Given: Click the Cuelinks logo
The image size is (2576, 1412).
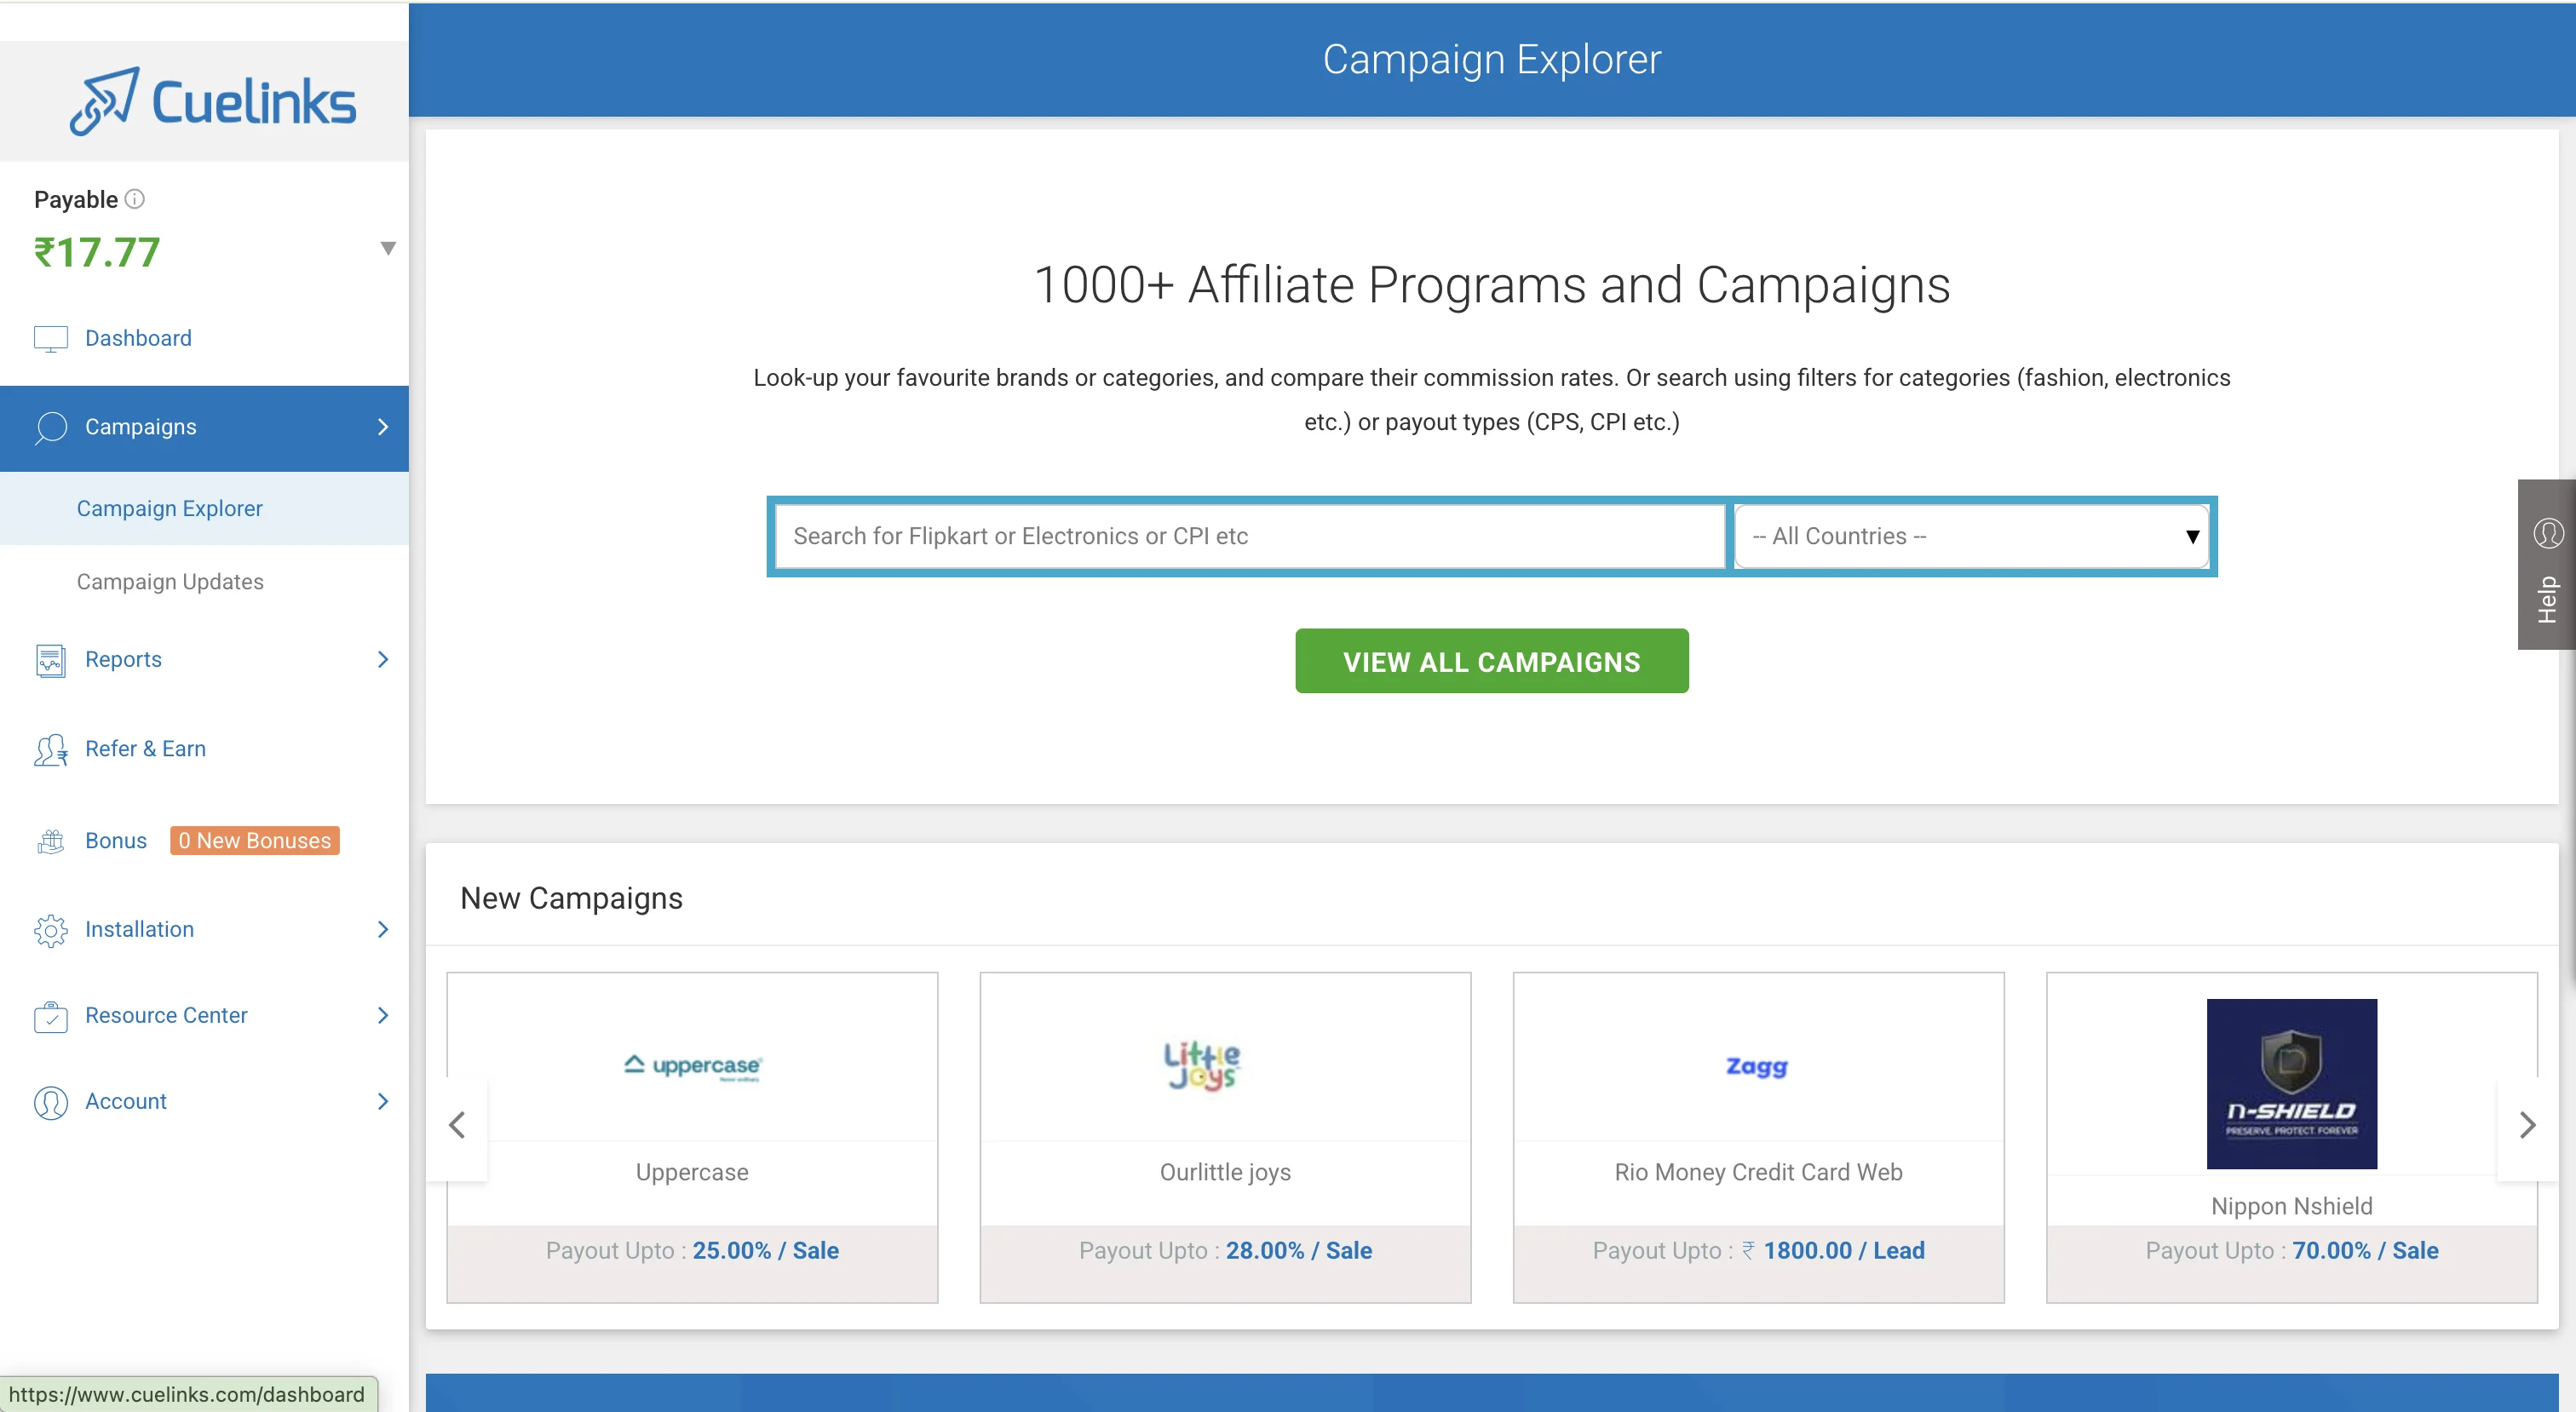Looking at the screenshot, I should [x=212, y=102].
